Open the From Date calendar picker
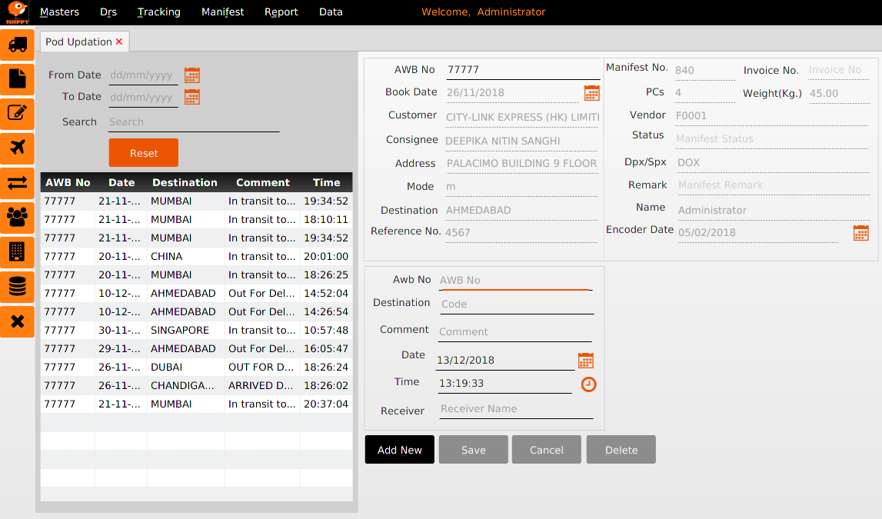 pyautogui.click(x=192, y=75)
